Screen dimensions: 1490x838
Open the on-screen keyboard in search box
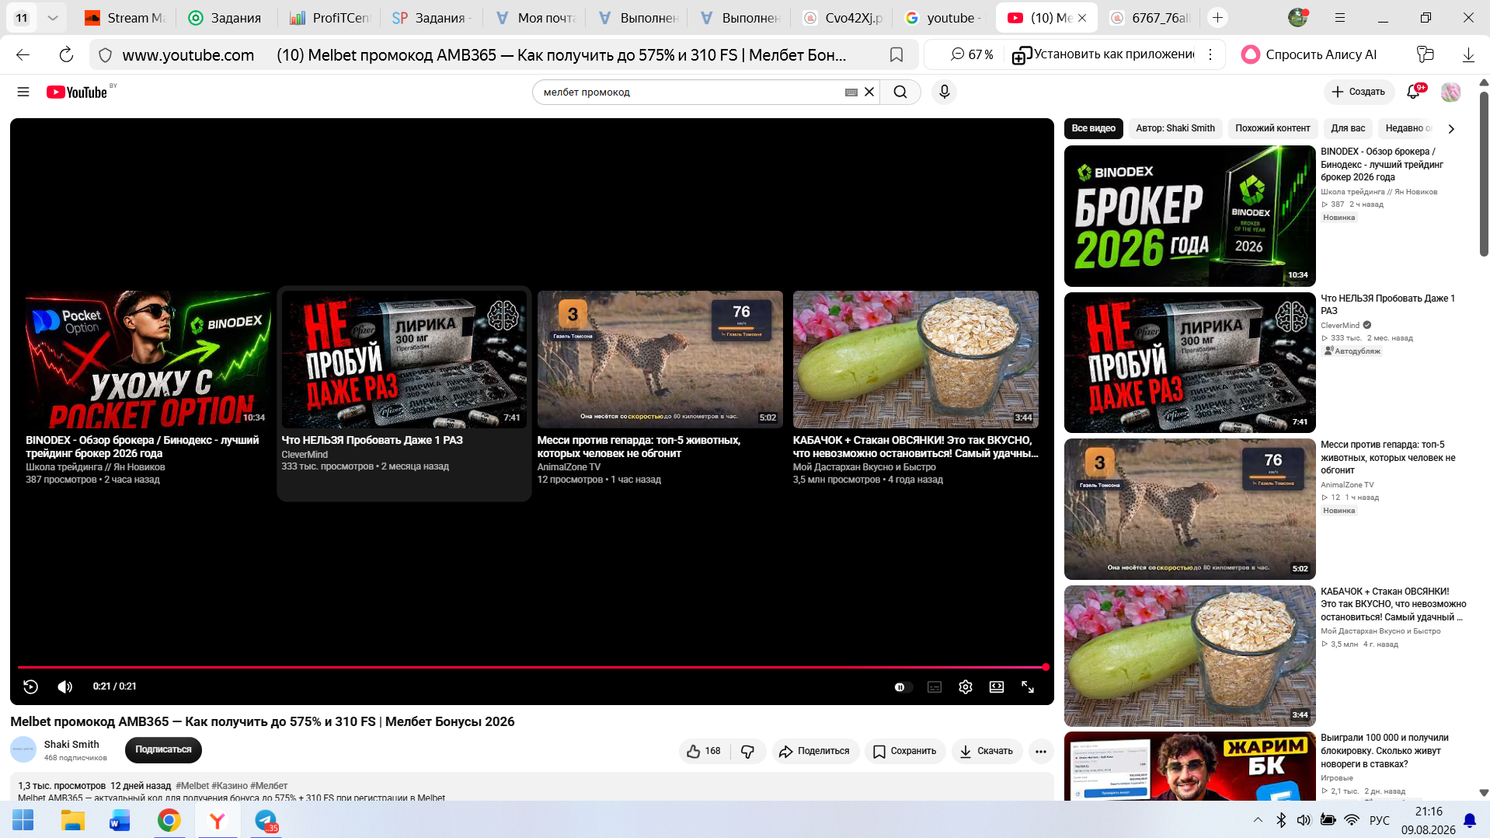(x=851, y=92)
